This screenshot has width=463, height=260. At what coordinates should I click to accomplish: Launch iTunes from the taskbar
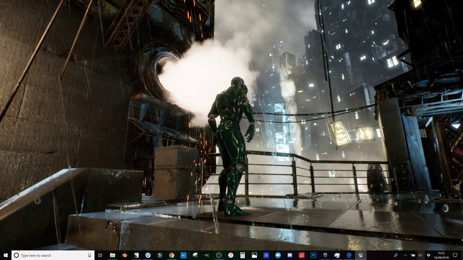(231, 255)
